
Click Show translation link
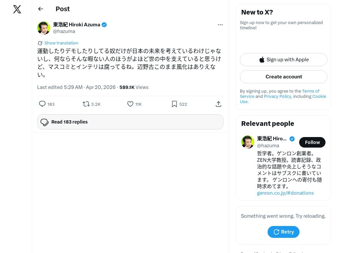point(61,43)
